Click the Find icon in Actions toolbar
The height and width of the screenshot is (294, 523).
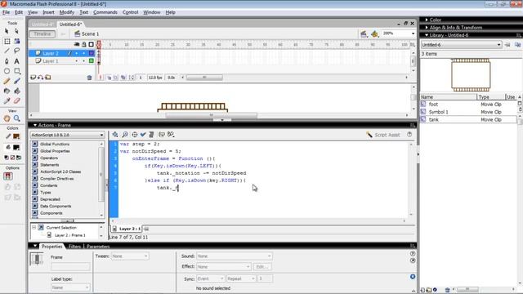[x=125, y=134]
